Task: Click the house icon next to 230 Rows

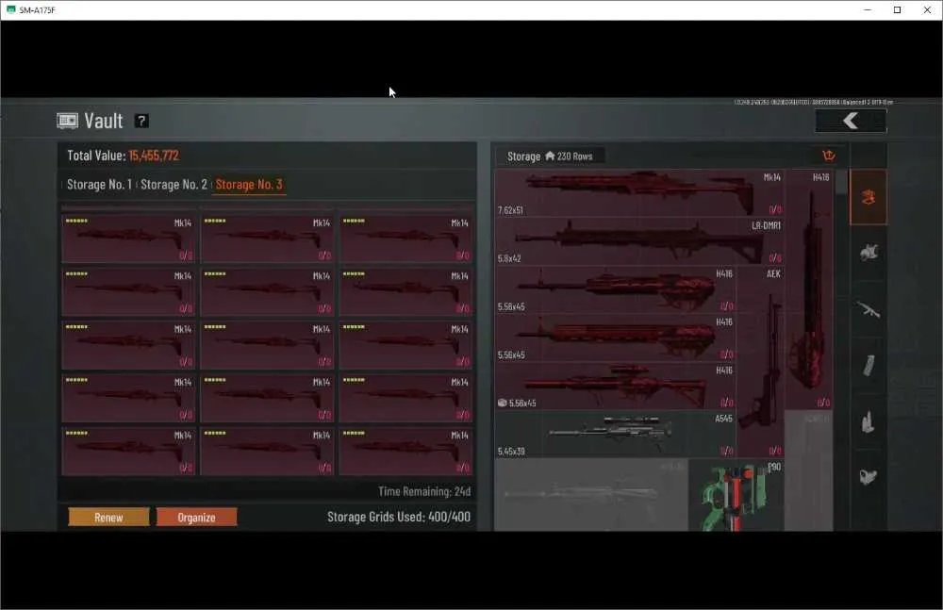Action: point(550,156)
